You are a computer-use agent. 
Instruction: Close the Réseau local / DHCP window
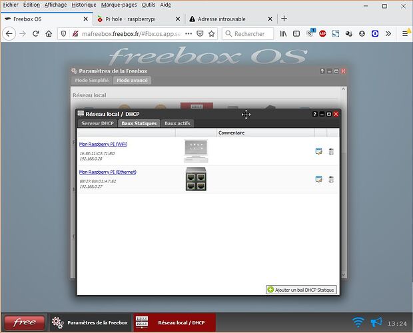(336, 114)
